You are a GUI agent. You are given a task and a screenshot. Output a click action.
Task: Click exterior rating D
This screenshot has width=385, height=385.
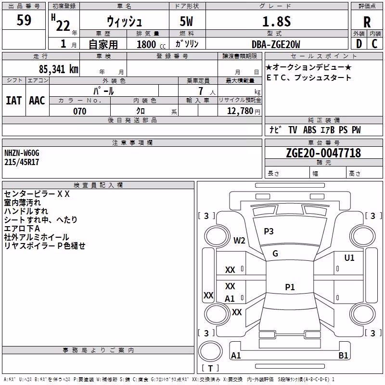[x=359, y=44]
